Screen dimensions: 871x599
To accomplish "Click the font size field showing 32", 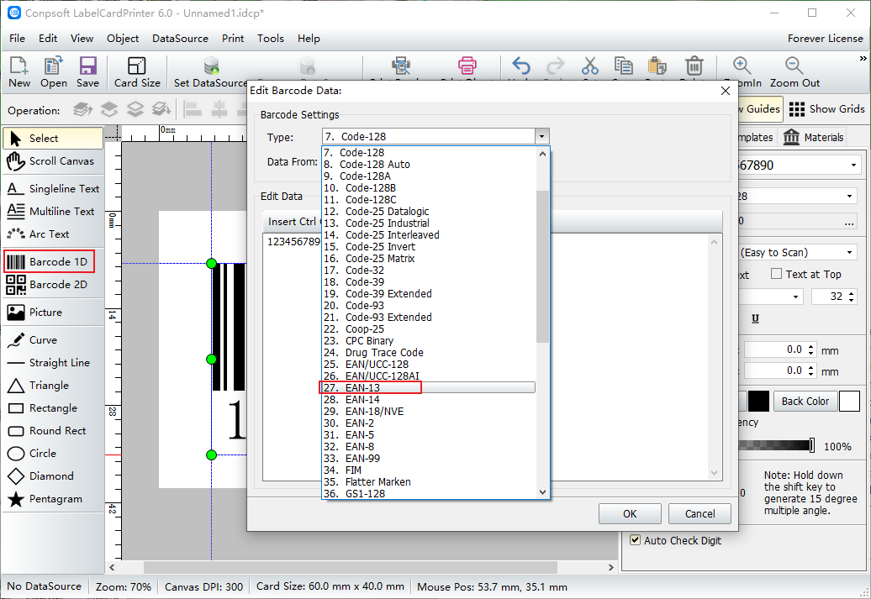I will (830, 297).
